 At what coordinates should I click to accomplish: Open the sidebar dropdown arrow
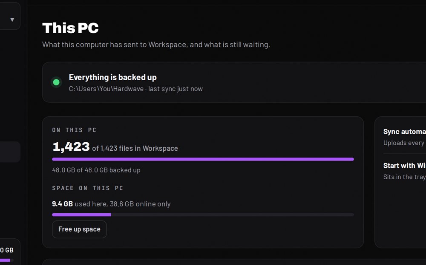point(12,20)
